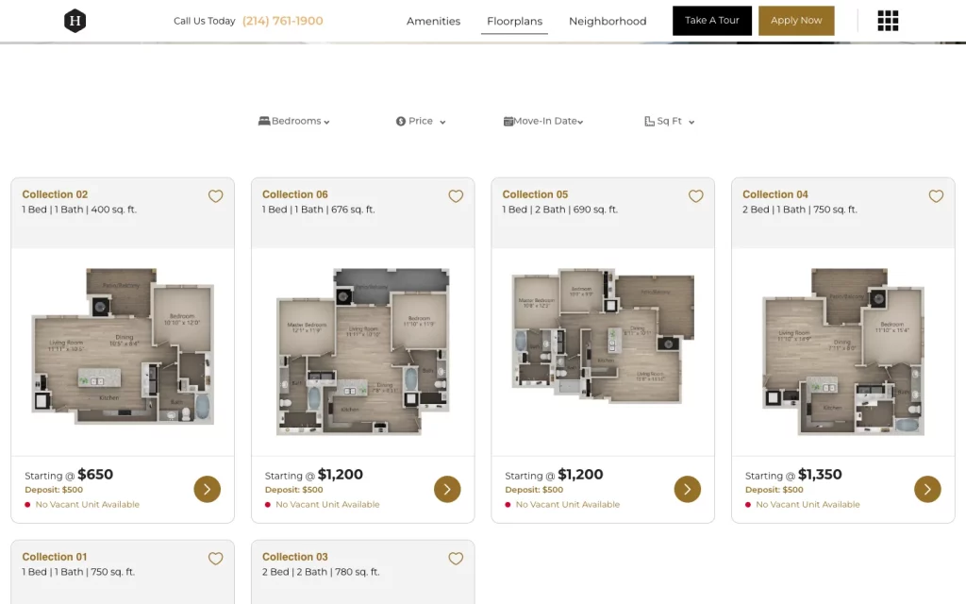Click '1 Bed | 1 Bath | 676 sq. ft.'
The width and height of the screenshot is (966, 604).
[x=319, y=210]
